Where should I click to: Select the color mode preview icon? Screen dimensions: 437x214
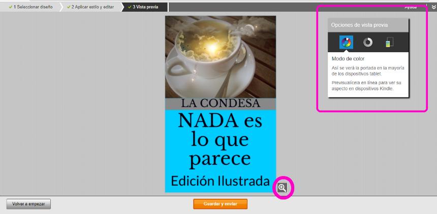click(346, 42)
